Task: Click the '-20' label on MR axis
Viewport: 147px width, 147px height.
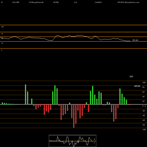Action: click(143, 111)
